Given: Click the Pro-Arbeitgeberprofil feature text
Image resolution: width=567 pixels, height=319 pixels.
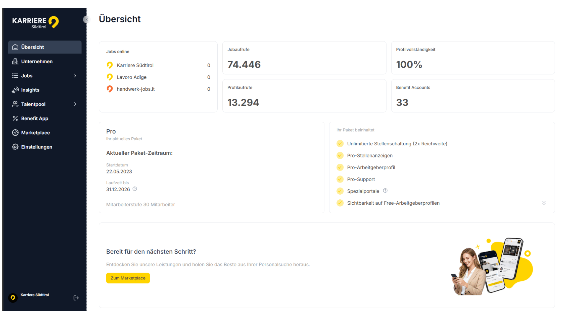Looking at the screenshot, I should (371, 167).
